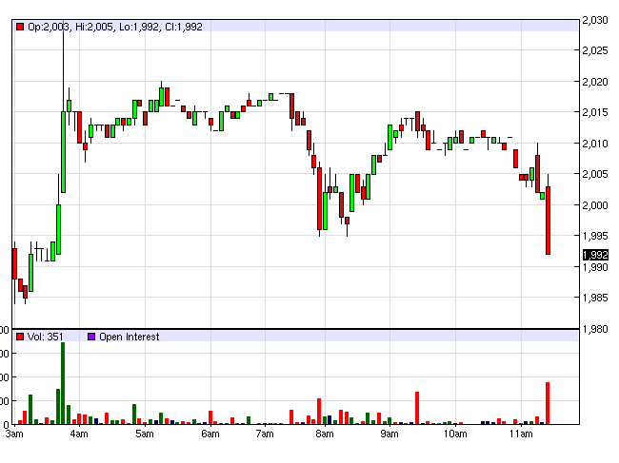Click the 6am time axis label

point(210,434)
